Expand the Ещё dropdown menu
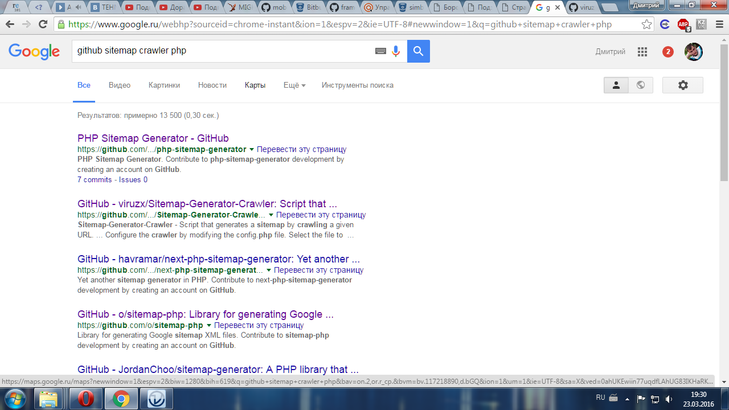 (x=294, y=85)
